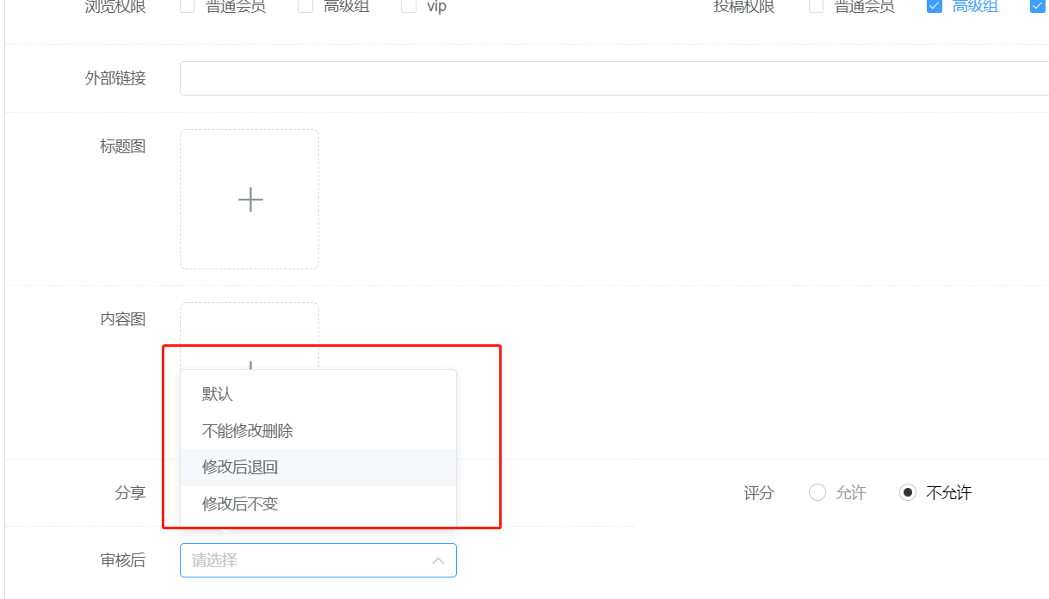The image size is (1049, 599).
Task: Click the 标题图 field label
Action: pos(123,146)
